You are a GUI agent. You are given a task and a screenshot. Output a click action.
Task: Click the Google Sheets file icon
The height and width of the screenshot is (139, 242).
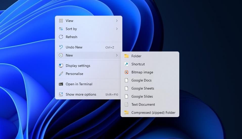126,88
